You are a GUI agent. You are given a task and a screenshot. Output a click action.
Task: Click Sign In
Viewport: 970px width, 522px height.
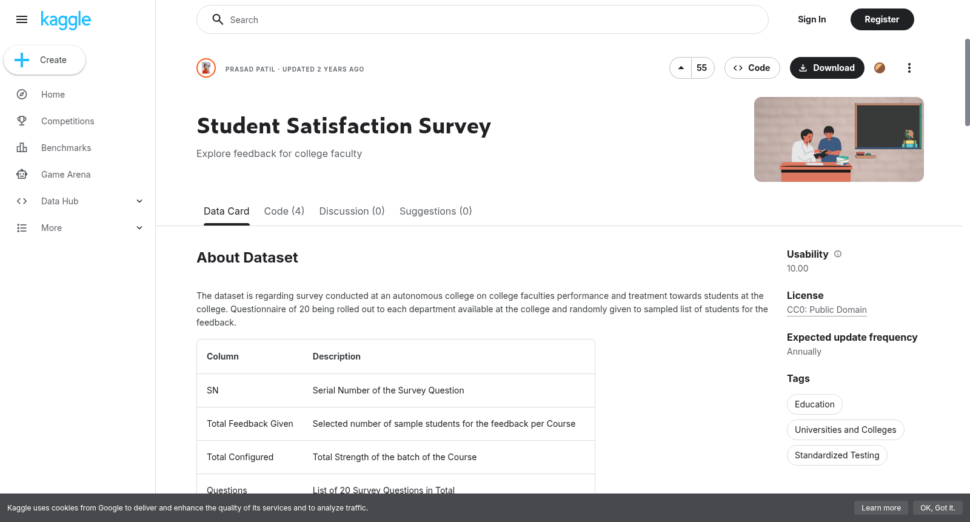tap(812, 19)
